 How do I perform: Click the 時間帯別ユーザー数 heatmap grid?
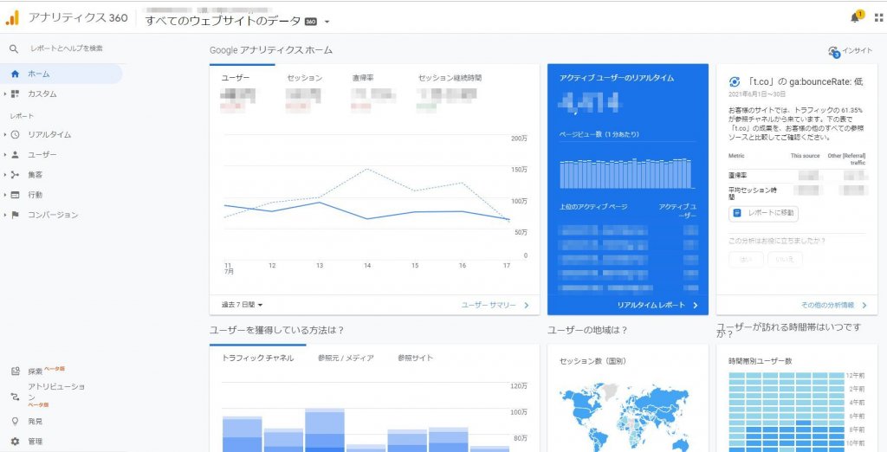point(787,411)
